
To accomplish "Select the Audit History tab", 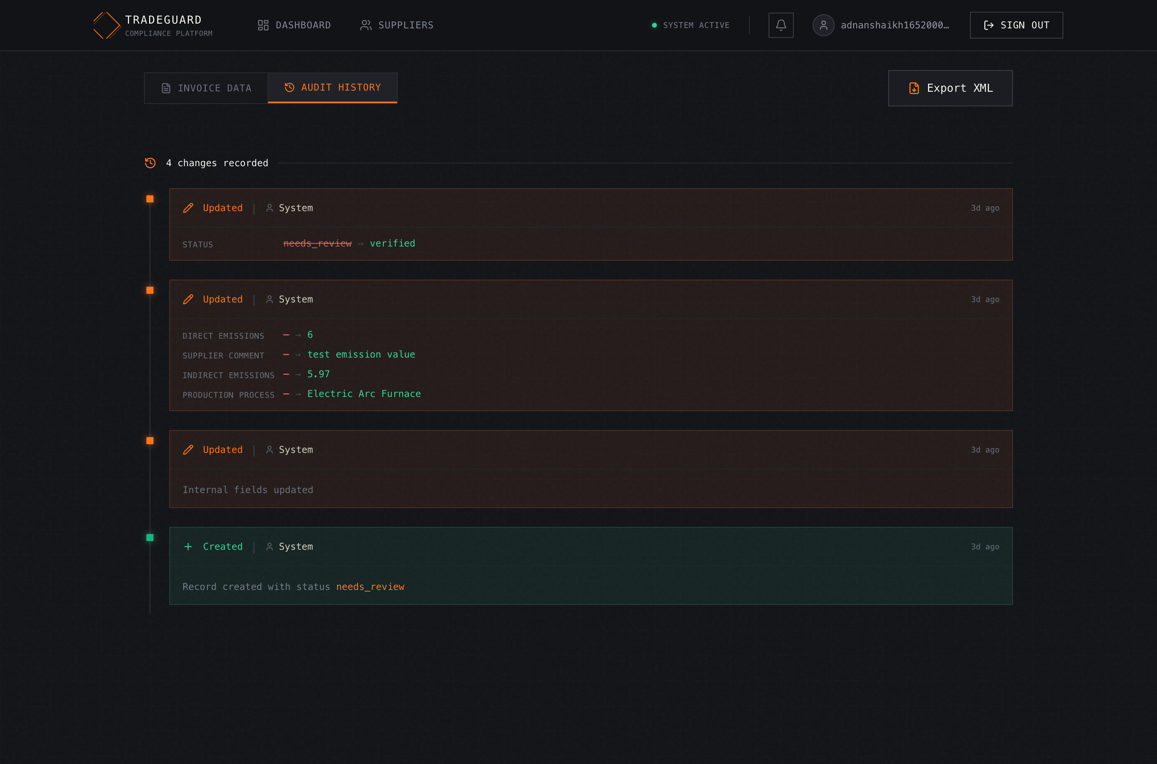I will click(x=333, y=87).
